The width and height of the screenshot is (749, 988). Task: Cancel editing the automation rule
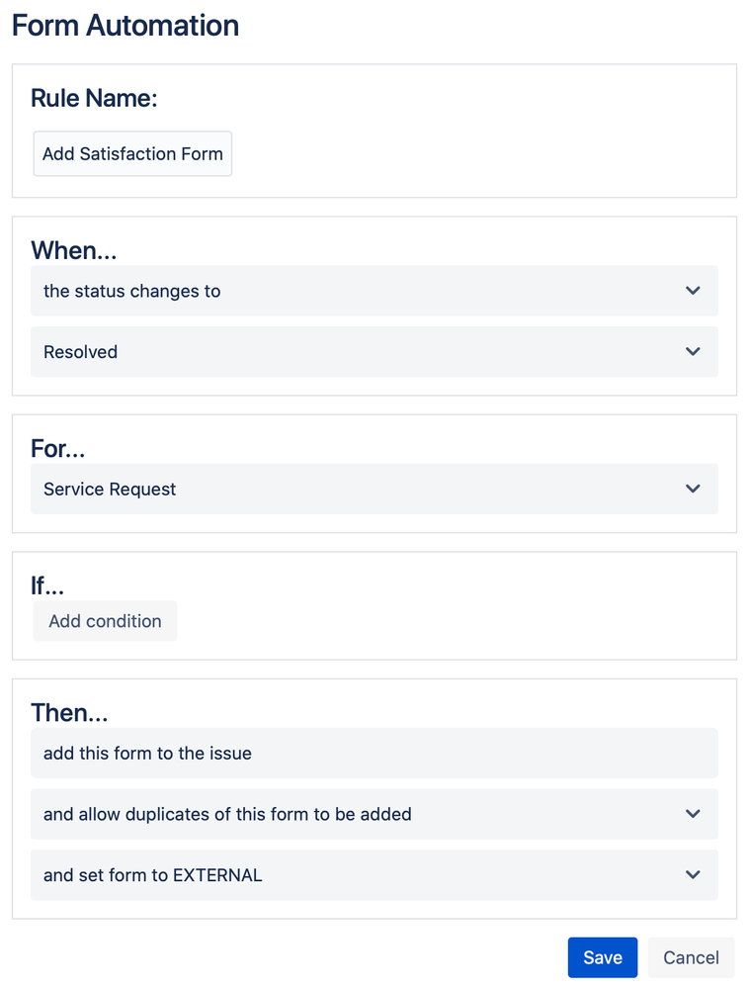tap(690, 956)
